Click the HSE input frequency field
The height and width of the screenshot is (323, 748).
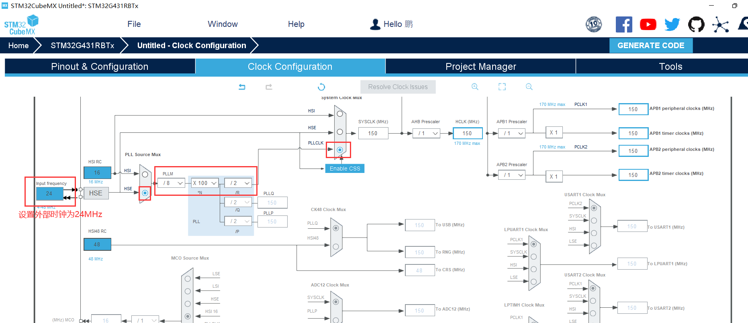(49, 193)
